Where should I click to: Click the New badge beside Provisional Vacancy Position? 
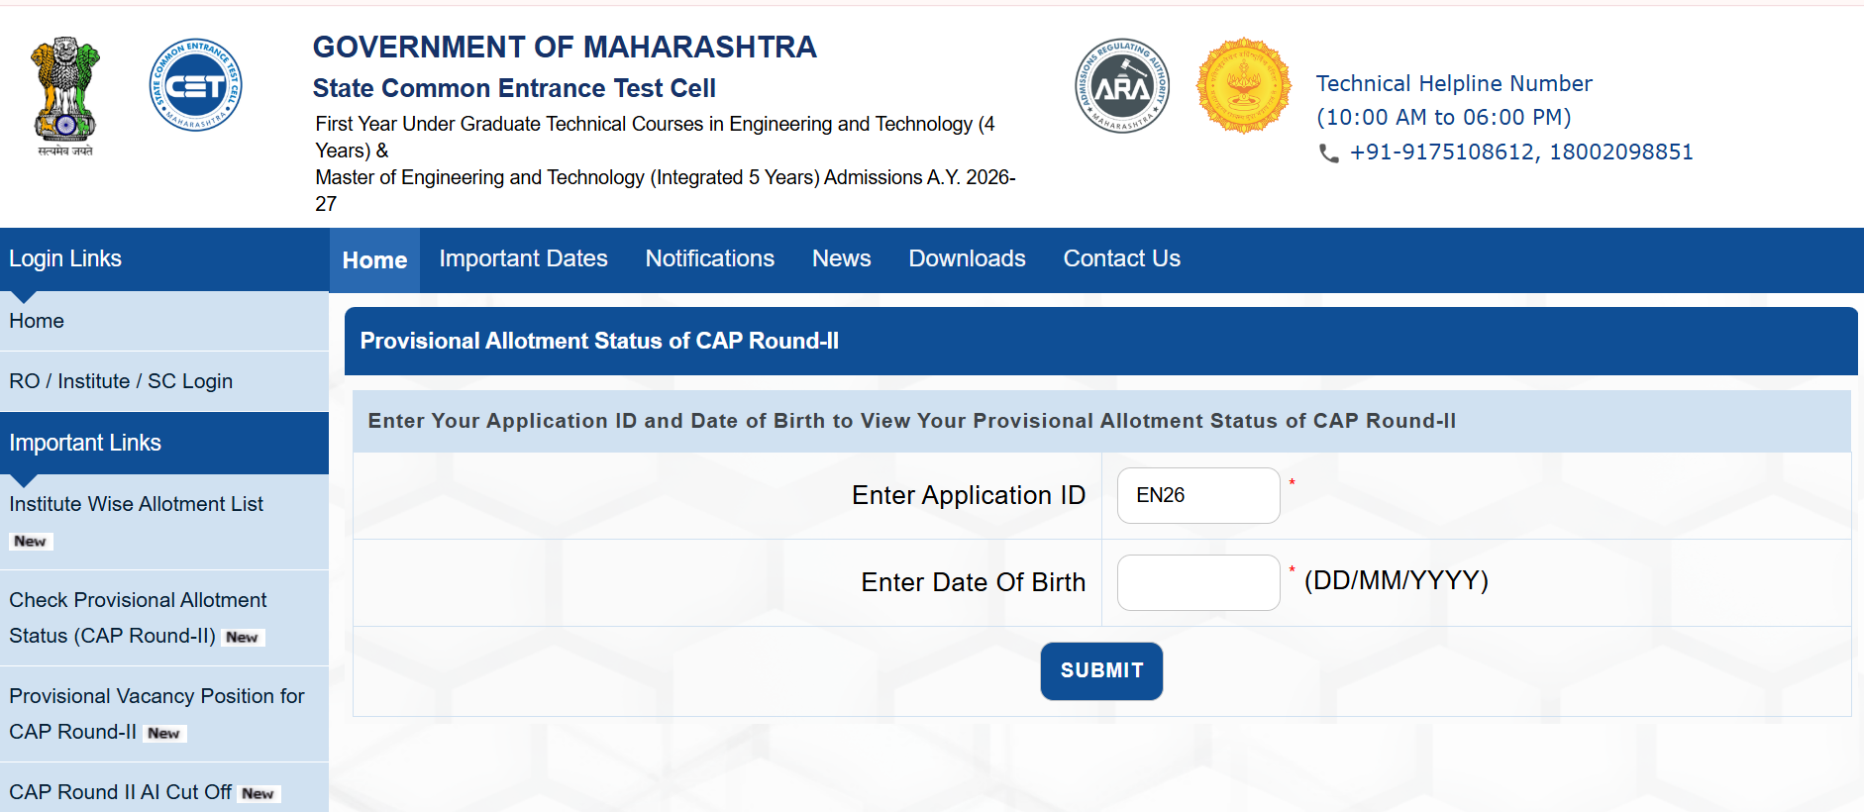click(x=164, y=733)
